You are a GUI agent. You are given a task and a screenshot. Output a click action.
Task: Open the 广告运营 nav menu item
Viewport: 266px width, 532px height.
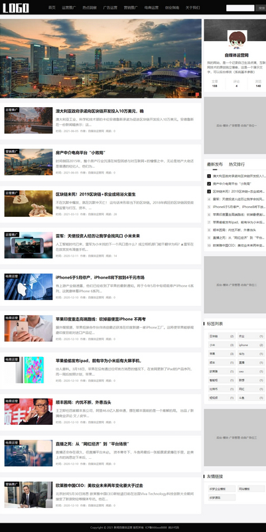coord(110,7)
